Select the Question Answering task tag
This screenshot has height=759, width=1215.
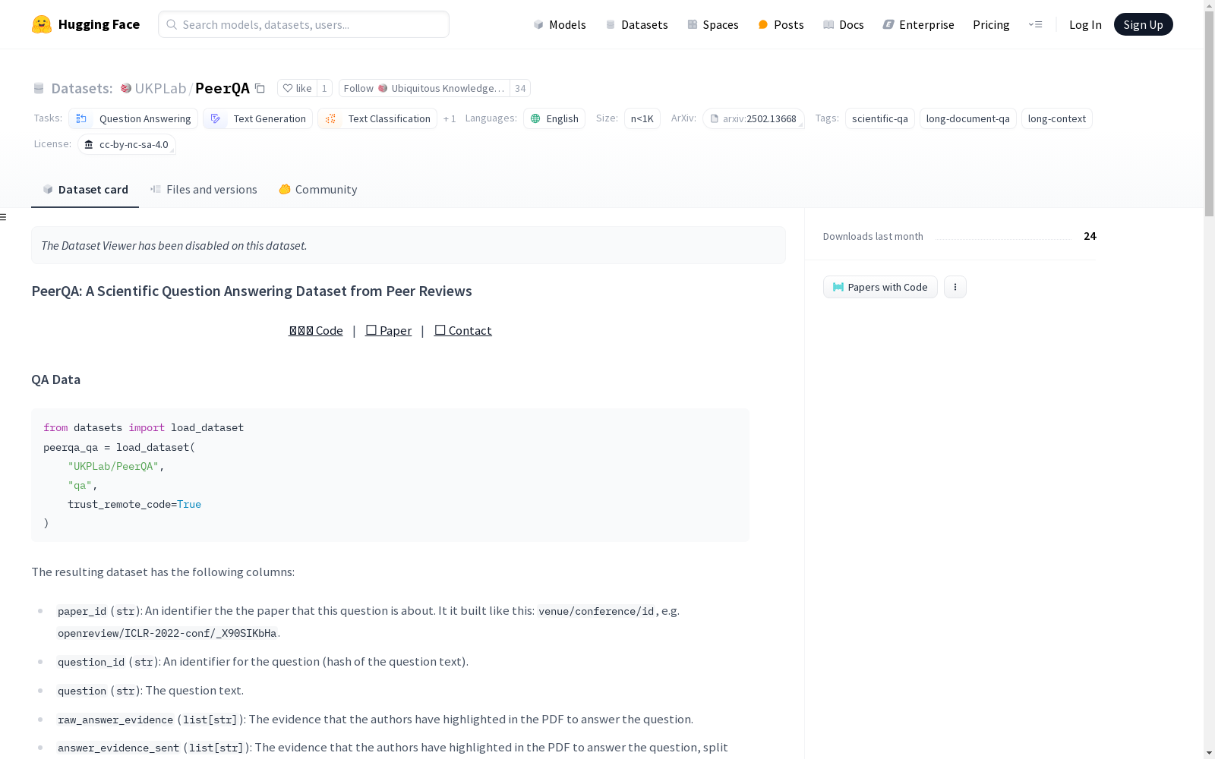pyautogui.click(x=133, y=118)
